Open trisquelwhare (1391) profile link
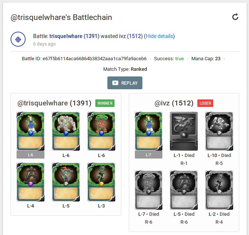Screen dimensions: 249x235 point(74,36)
